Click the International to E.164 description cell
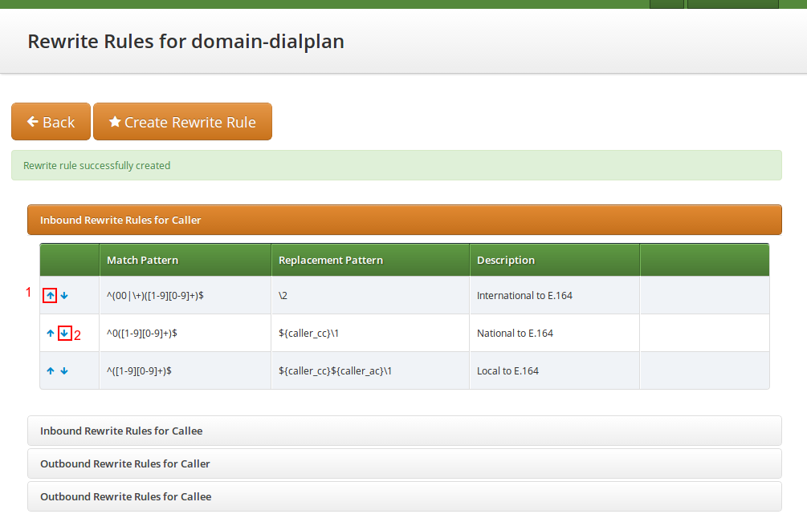Image resolution: width=807 pixels, height=522 pixels. click(524, 296)
